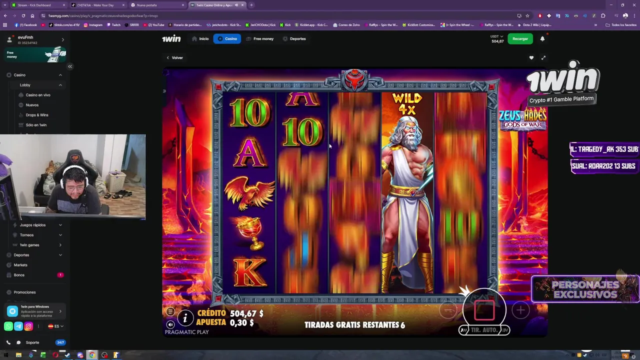Click the green Recargar button
The image size is (640, 360).
tap(520, 38)
